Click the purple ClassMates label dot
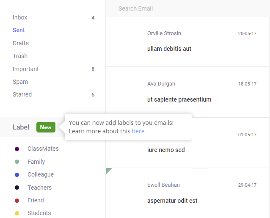 tap(17, 149)
